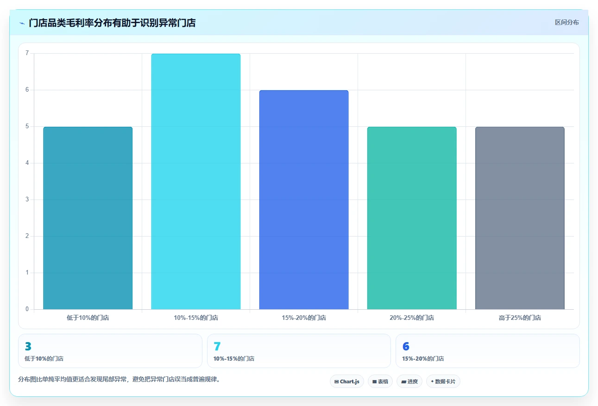Select the 数据卡片 pill tag

(443, 381)
